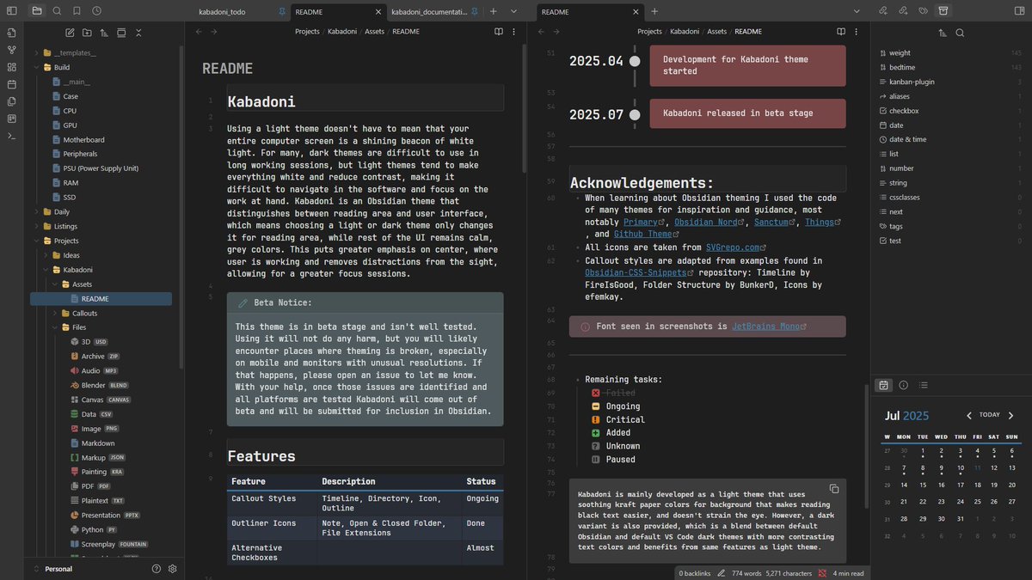Screen dimensions: 1032x580
Task: Toggle the Added task checkbox
Action: click(596, 433)
